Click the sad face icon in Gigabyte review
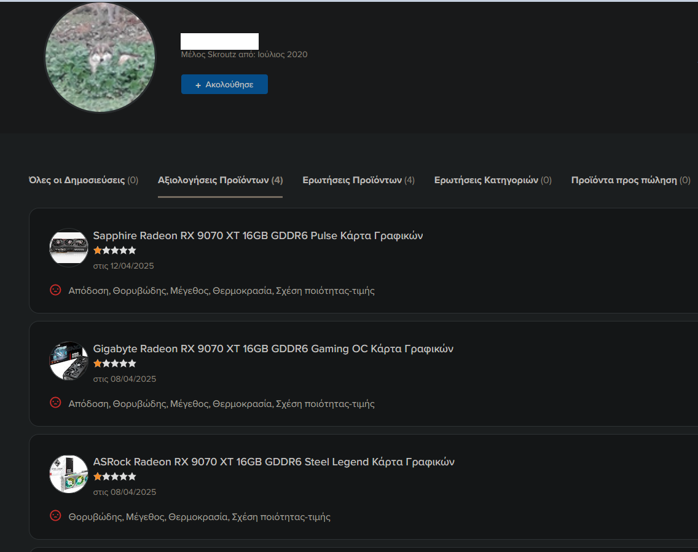 pos(55,403)
